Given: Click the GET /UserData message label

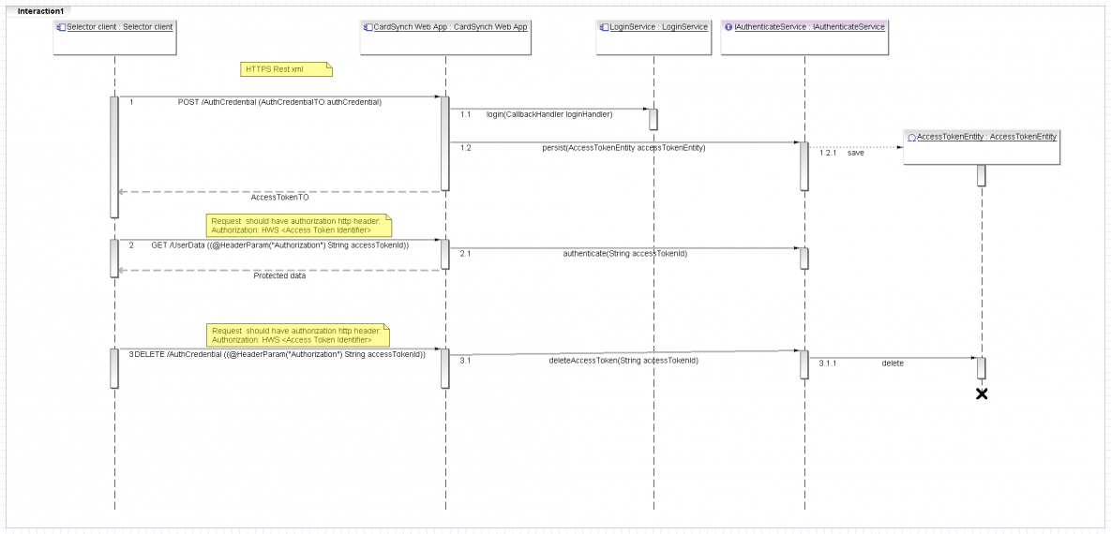Looking at the screenshot, I should coord(279,245).
